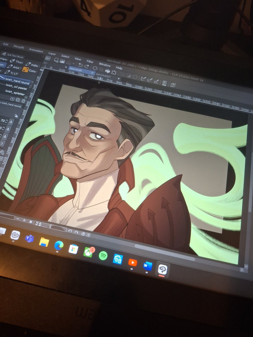Open Clip Studio launcher from command bar
This screenshot has width=253, height=337.
pos(48,58)
